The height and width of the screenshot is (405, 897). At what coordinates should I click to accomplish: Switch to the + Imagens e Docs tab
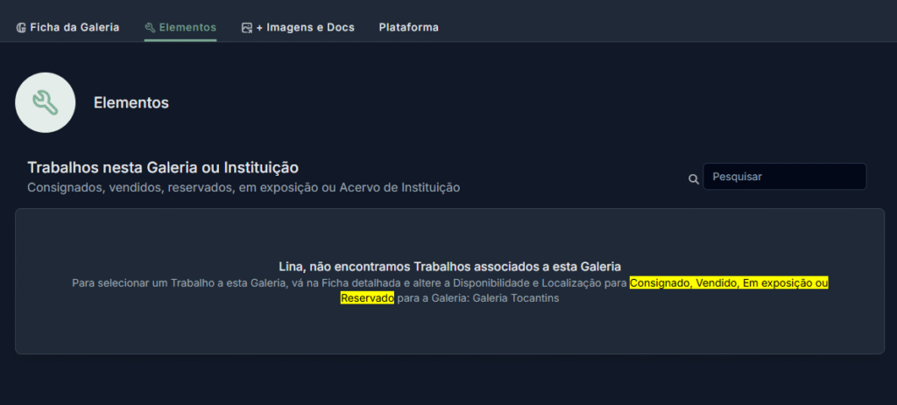(298, 27)
